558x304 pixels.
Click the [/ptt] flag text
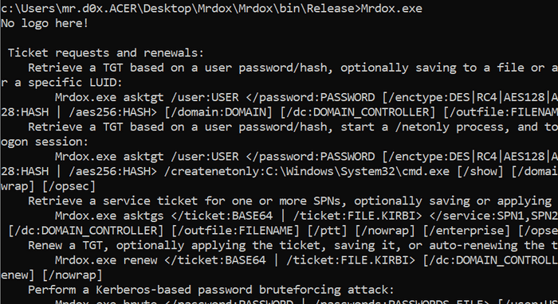click(x=327, y=231)
